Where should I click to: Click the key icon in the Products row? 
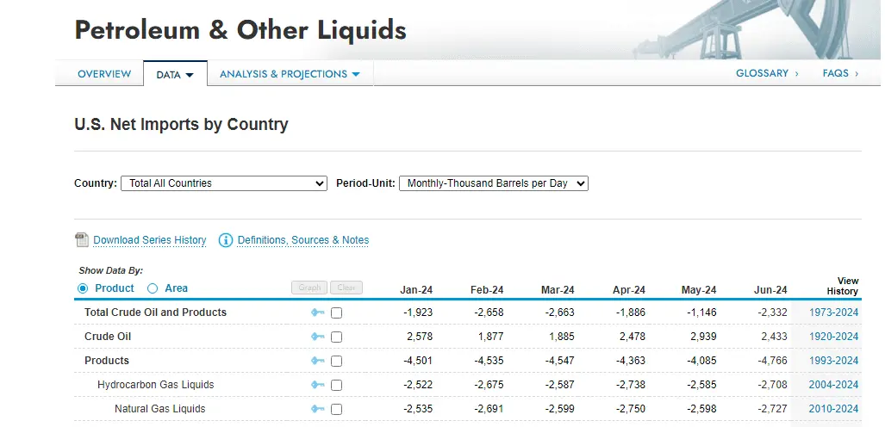pyautogui.click(x=318, y=361)
